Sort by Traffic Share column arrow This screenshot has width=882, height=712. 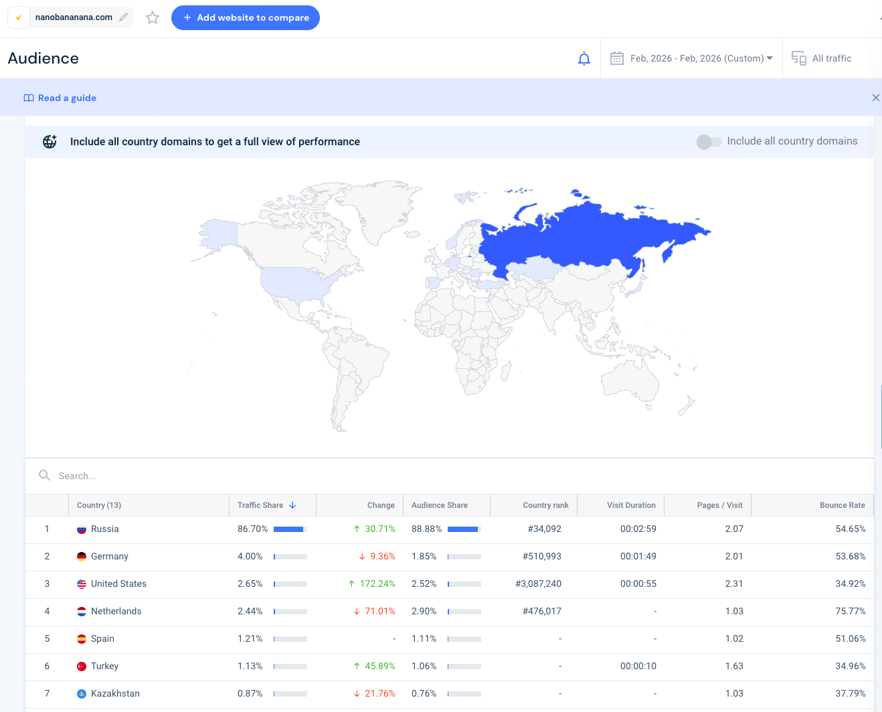coord(292,505)
